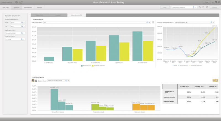The image size is (221, 121).
Task: Click the new scenario document icon
Action: tap(200, 7)
